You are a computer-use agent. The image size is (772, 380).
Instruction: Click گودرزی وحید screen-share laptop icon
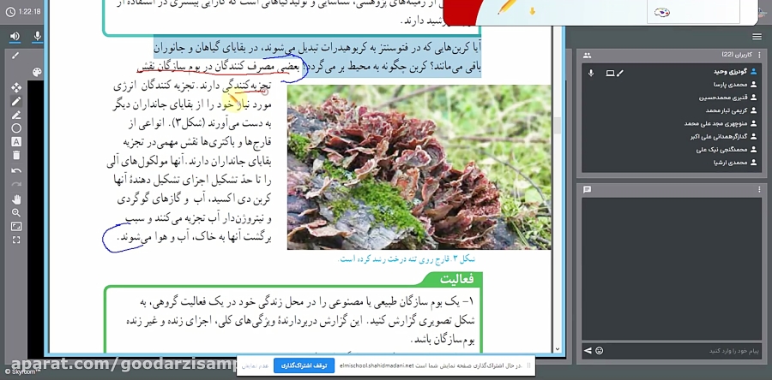coord(610,73)
